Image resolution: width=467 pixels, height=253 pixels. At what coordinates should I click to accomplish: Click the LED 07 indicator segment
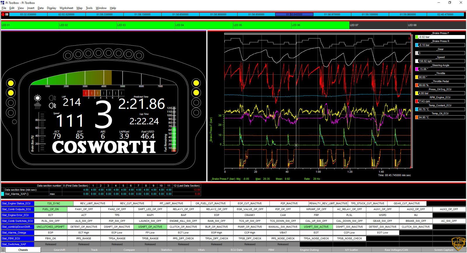click(x=378, y=25)
